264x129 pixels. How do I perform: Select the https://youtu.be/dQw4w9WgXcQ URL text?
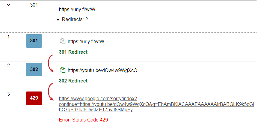pos(102,70)
